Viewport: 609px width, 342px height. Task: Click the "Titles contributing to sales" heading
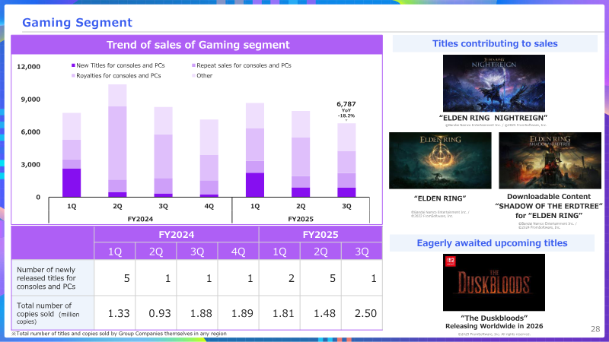(495, 43)
